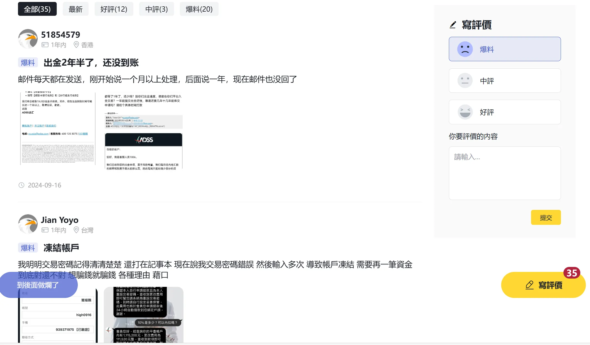Switch to the 最新 tab
The width and height of the screenshot is (590, 345).
[x=76, y=9]
